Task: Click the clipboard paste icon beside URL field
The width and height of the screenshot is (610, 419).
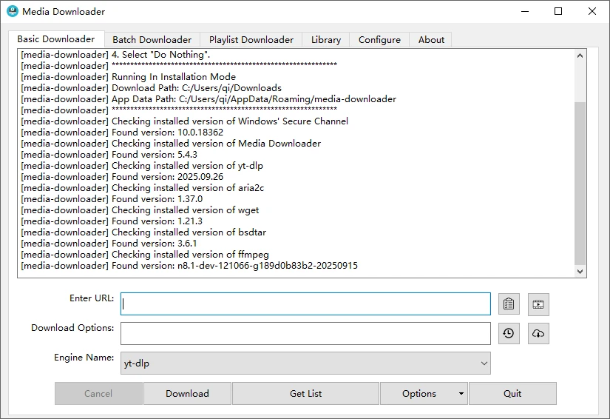Action: (509, 304)
